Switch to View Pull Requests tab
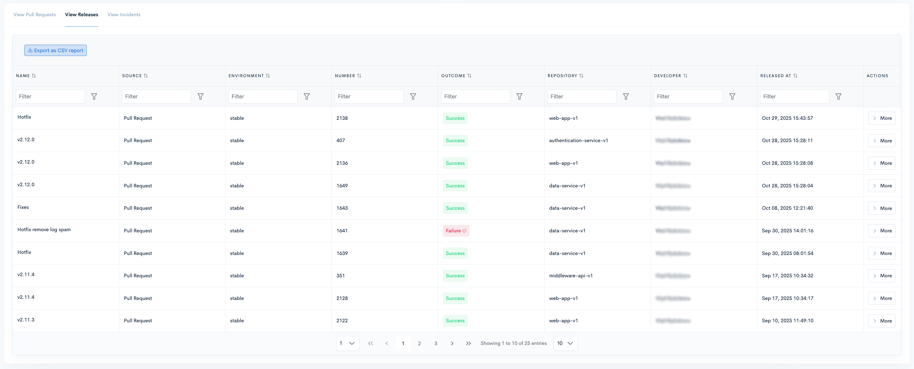 tap(35, 15)
